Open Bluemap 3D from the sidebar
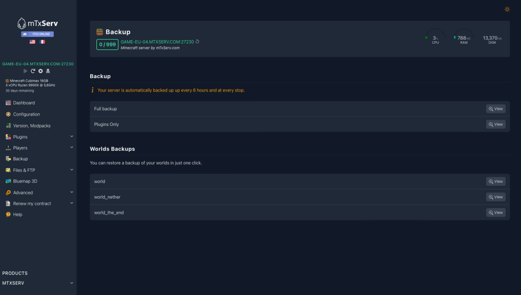The width and height of the screenshot is (521, 295). 25,181
